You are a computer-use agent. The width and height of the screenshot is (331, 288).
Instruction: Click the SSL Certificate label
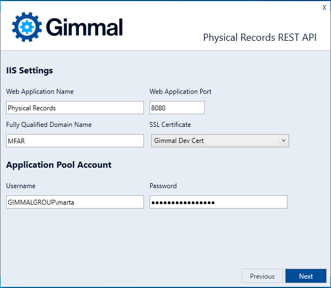click(x=170, y=125)
